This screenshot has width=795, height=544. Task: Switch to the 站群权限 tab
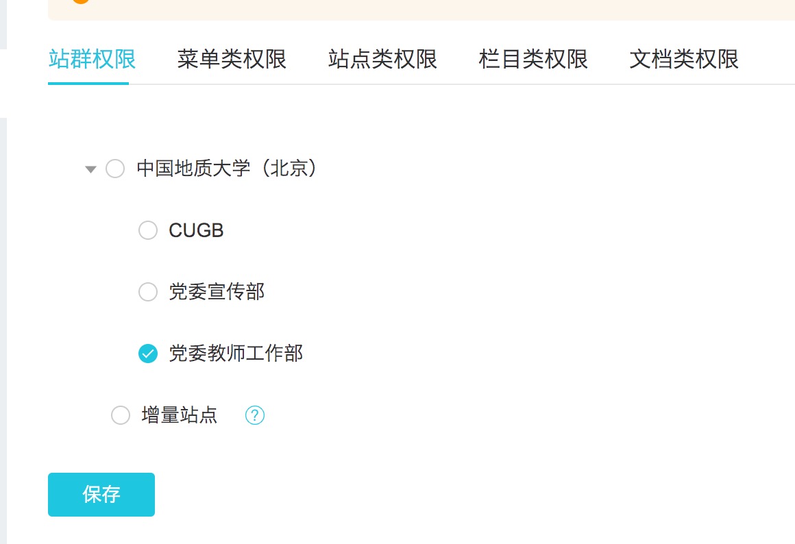pyautogui.click(x=92, y=60)
